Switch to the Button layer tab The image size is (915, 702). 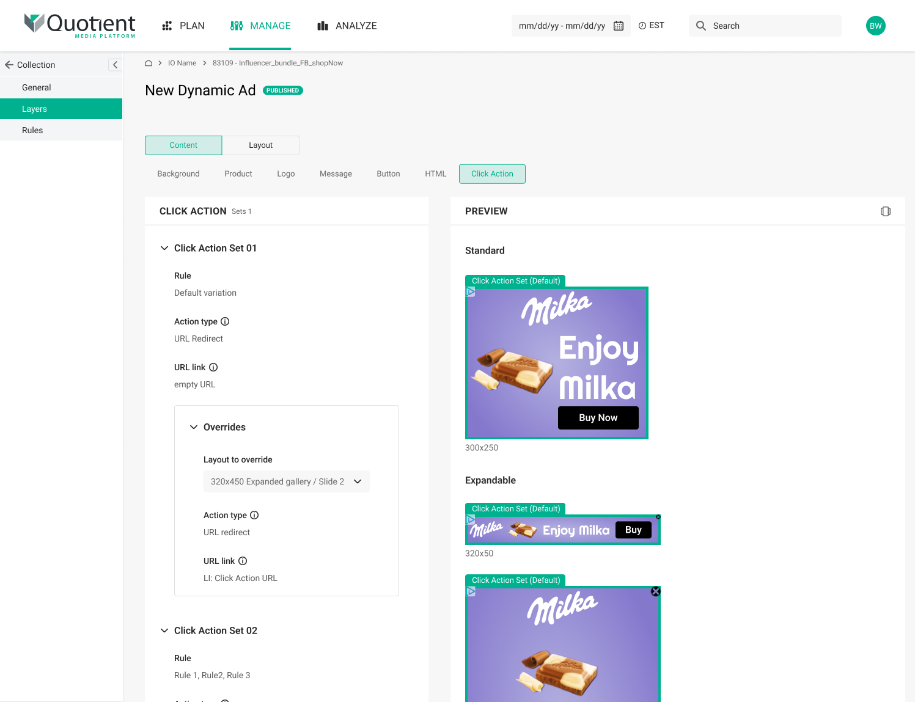coord(389,174)
